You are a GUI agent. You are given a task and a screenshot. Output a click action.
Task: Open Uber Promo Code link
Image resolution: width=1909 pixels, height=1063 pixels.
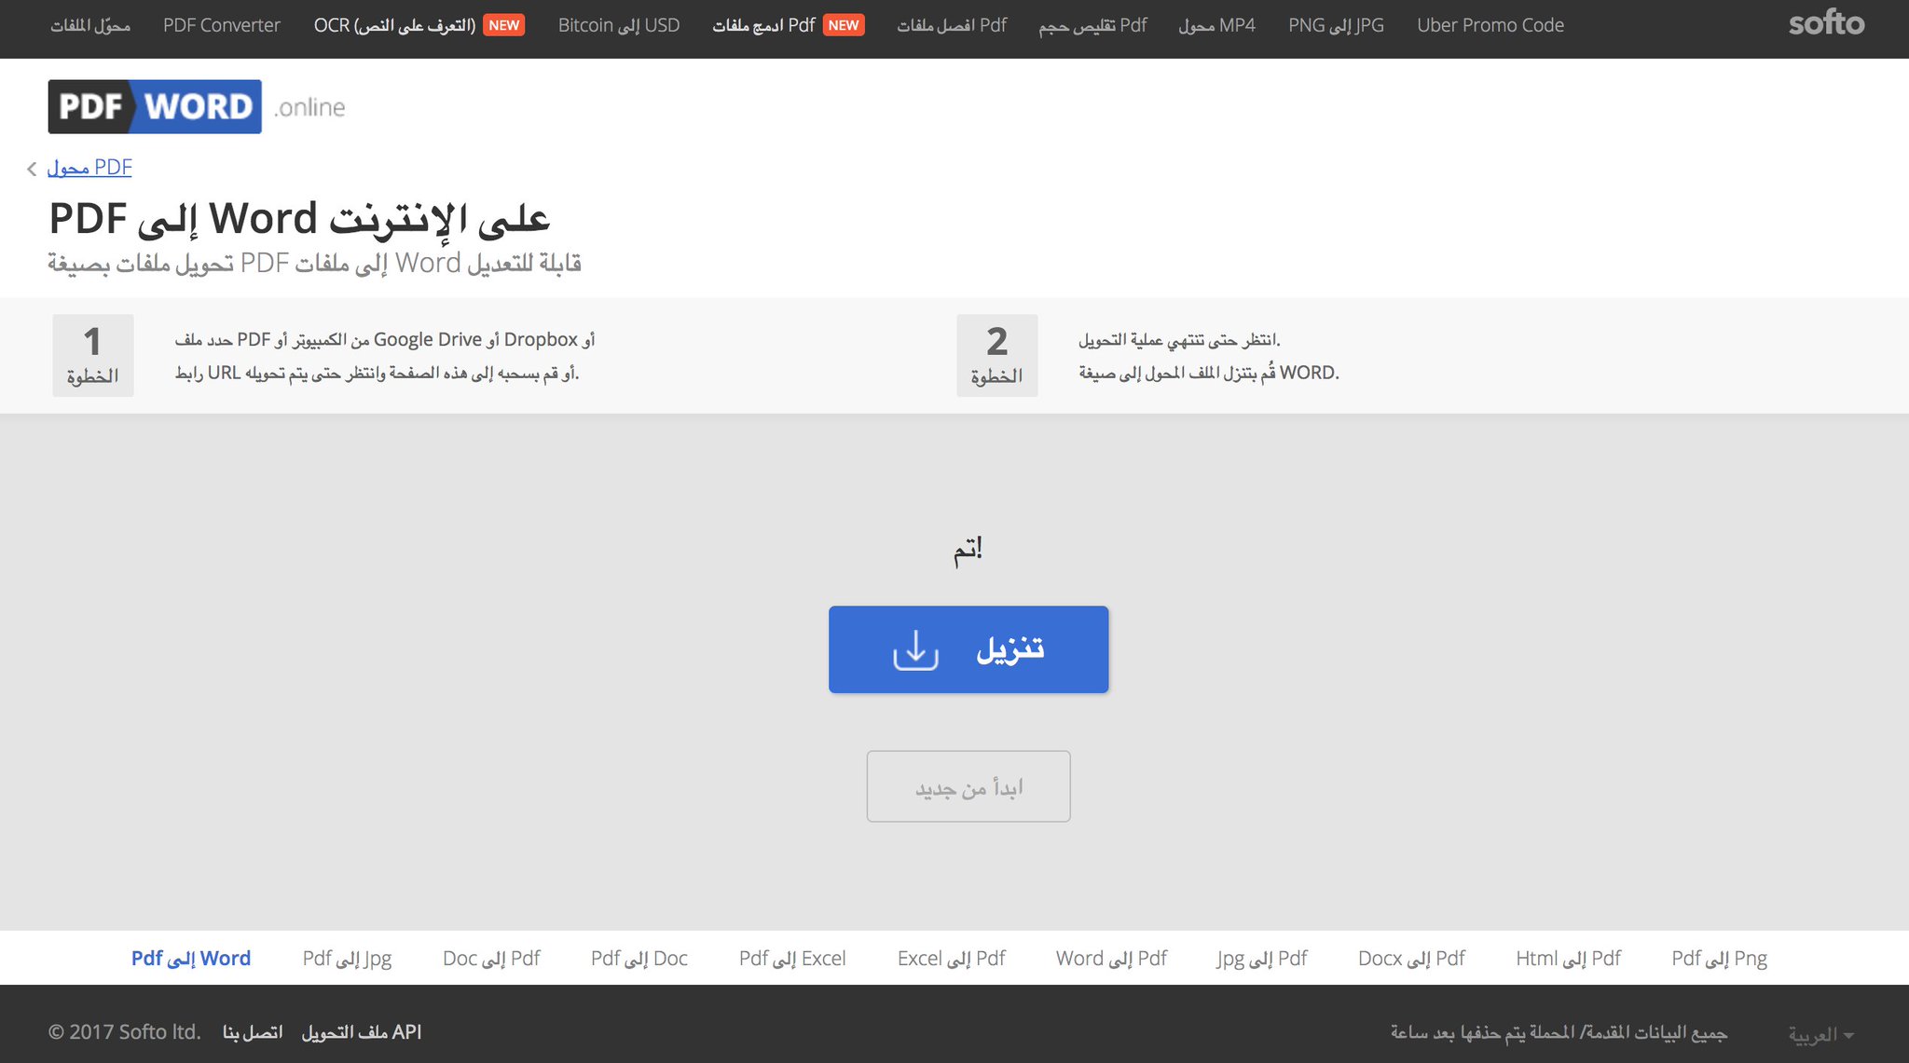[x=1490, y=25]
